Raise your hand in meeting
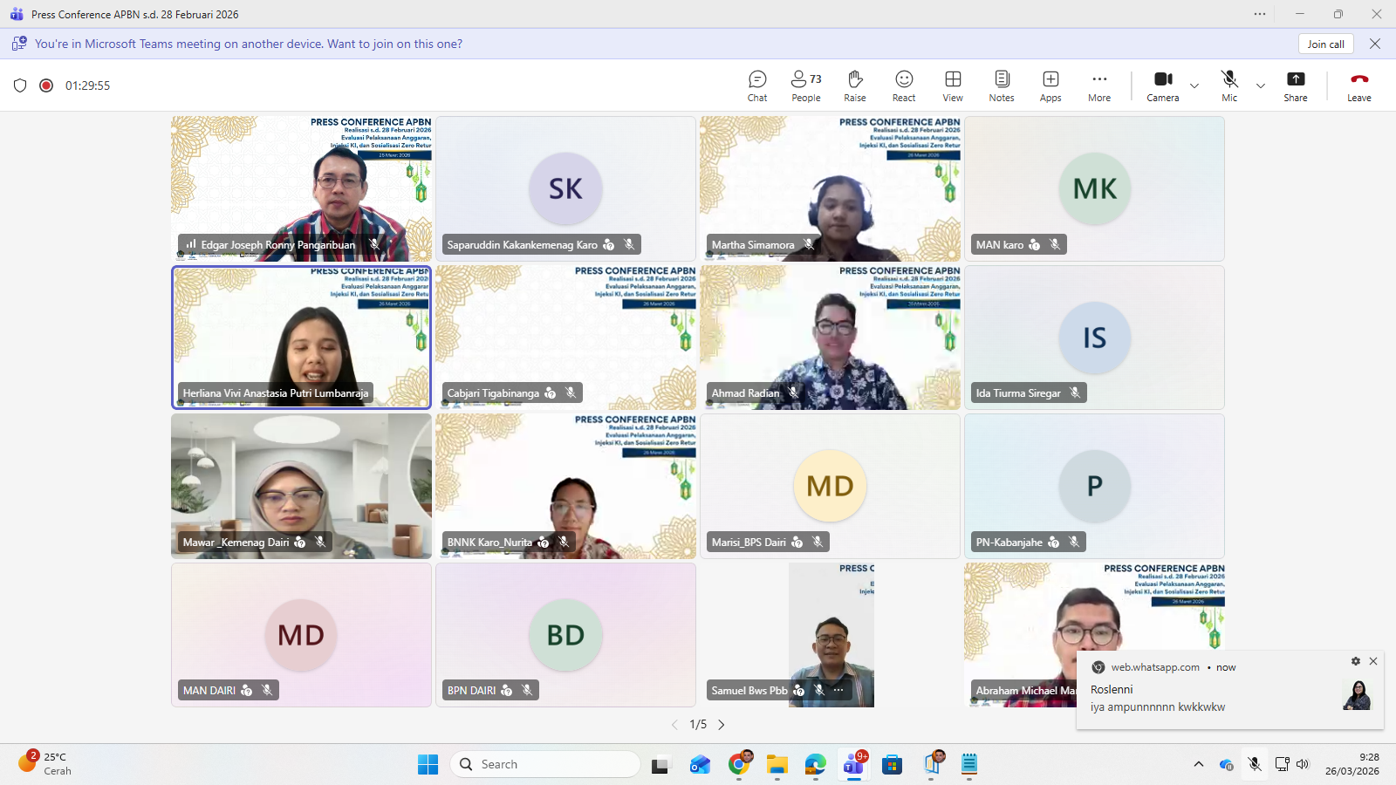The height and width of the screenshot is (785, 1396). click(x=854, y=85)
